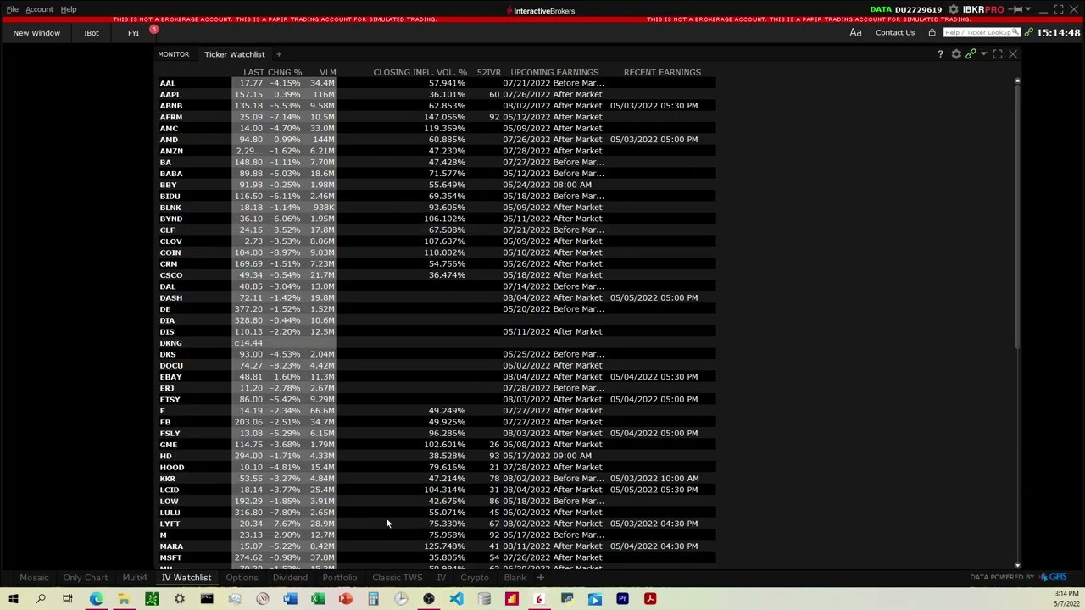Click the pin icon next to IBKR PRO
Screen dimensions: 1085x610
(1016, 9)
